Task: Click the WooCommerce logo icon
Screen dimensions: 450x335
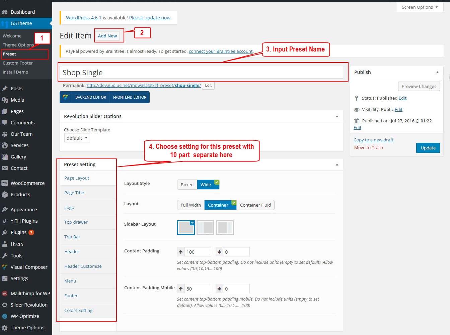Action: (x=5, y=183)
